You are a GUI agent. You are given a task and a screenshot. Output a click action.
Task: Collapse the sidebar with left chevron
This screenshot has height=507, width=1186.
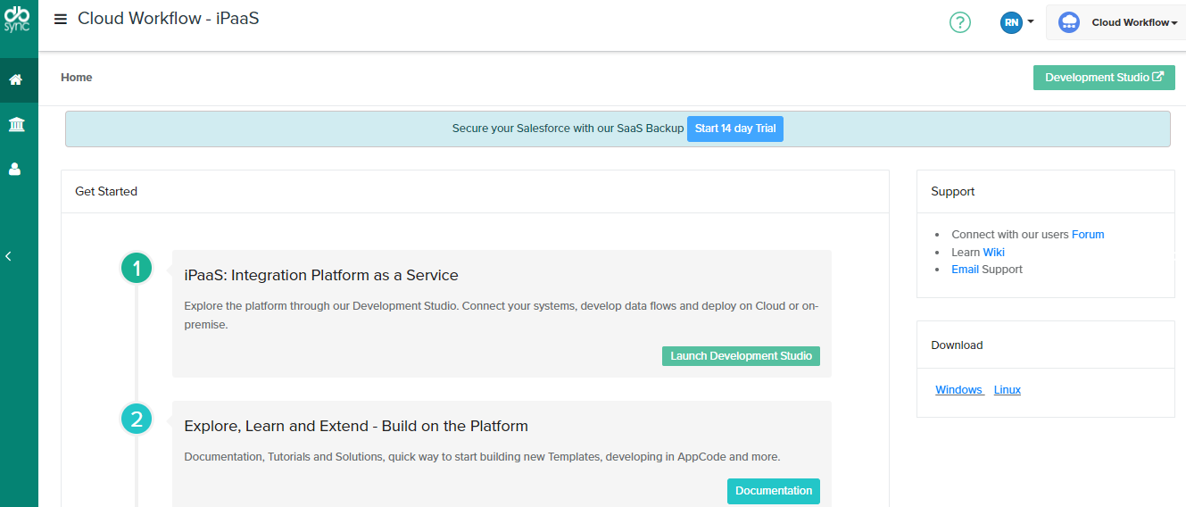pos(9,256)
